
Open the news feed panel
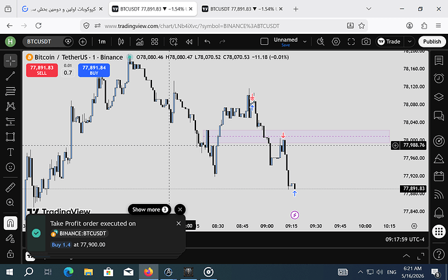click(x=438, y=194)
